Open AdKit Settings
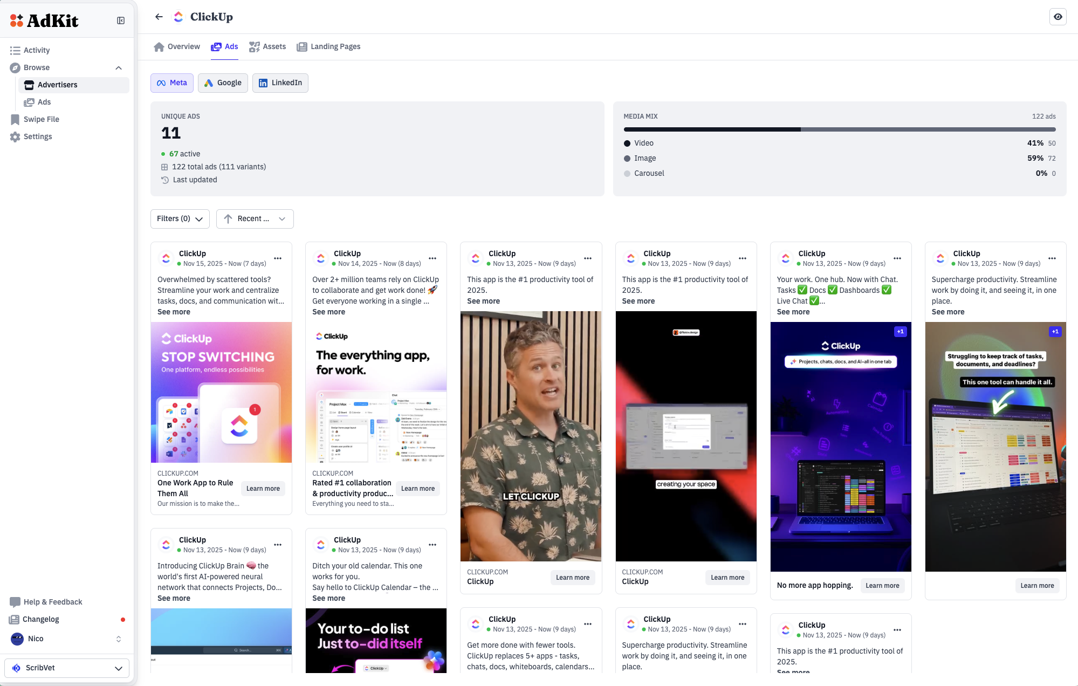The width and height of the screenshot is (1078, 686). click(38, 136)
